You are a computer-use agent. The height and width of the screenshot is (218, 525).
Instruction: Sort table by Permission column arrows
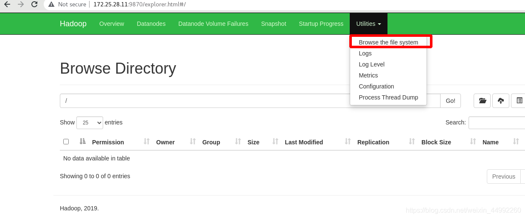pos(147,142)
